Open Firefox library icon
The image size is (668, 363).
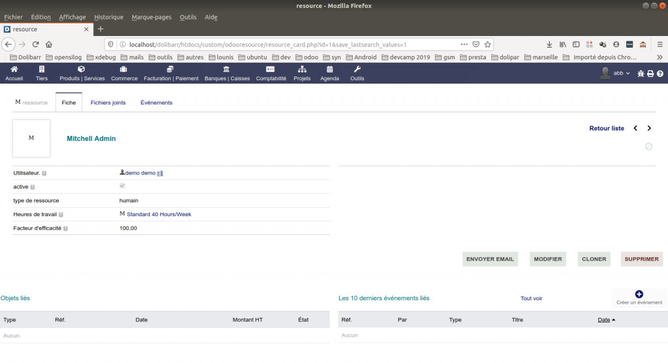[563, 44]
